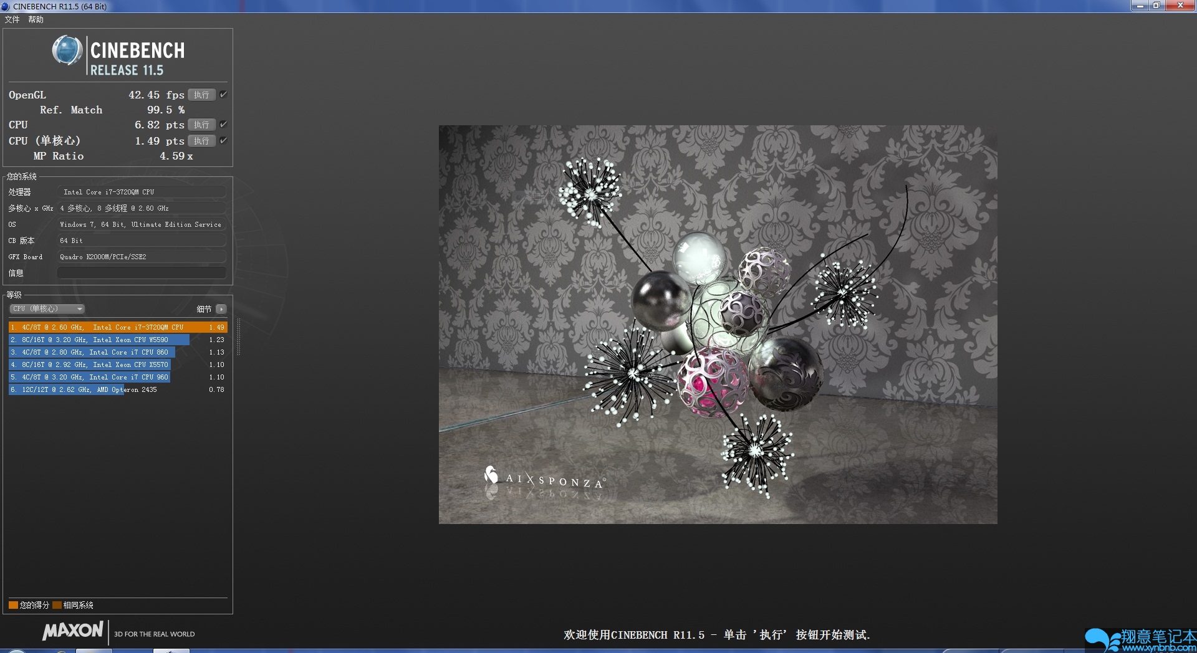This screenshot has height=653, width=1197.
Task: Click the Ref. Match value 99.5 %
Action: (x=165, y=110)
